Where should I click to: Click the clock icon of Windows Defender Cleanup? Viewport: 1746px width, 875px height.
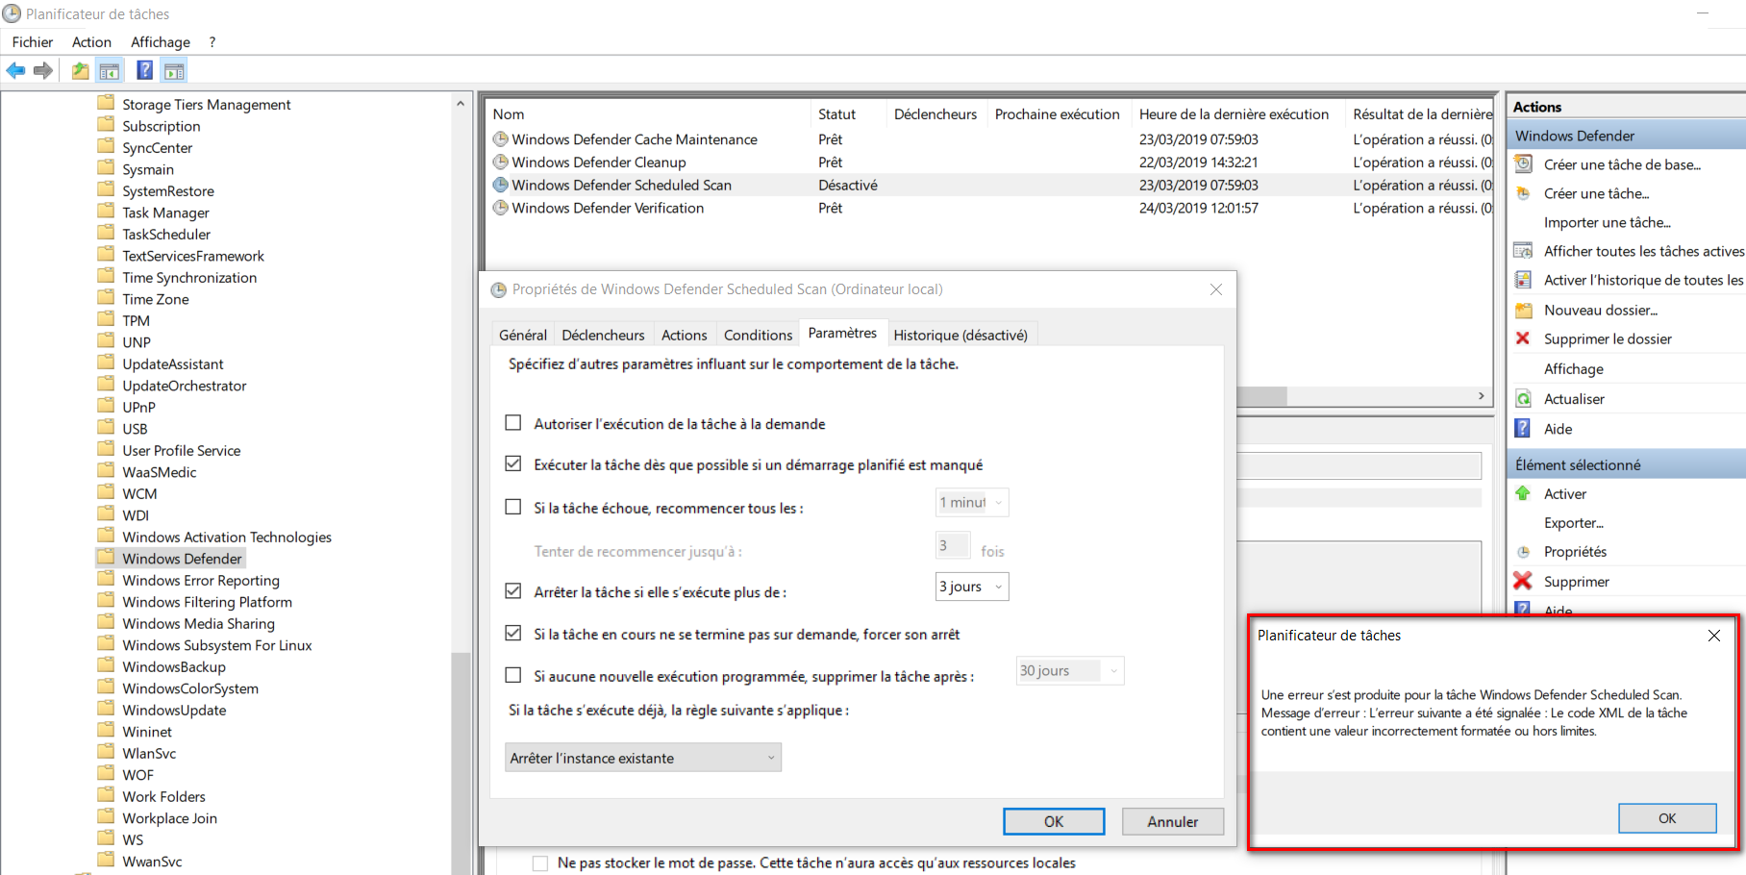(x=500, y=162)
